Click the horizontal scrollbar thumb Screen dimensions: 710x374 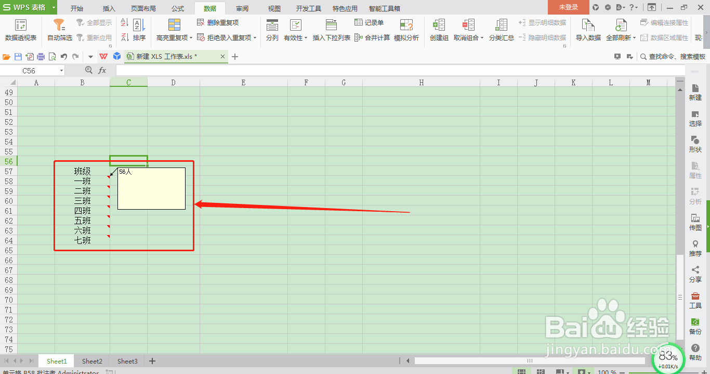pyautogui.click(x=530, y=360)
